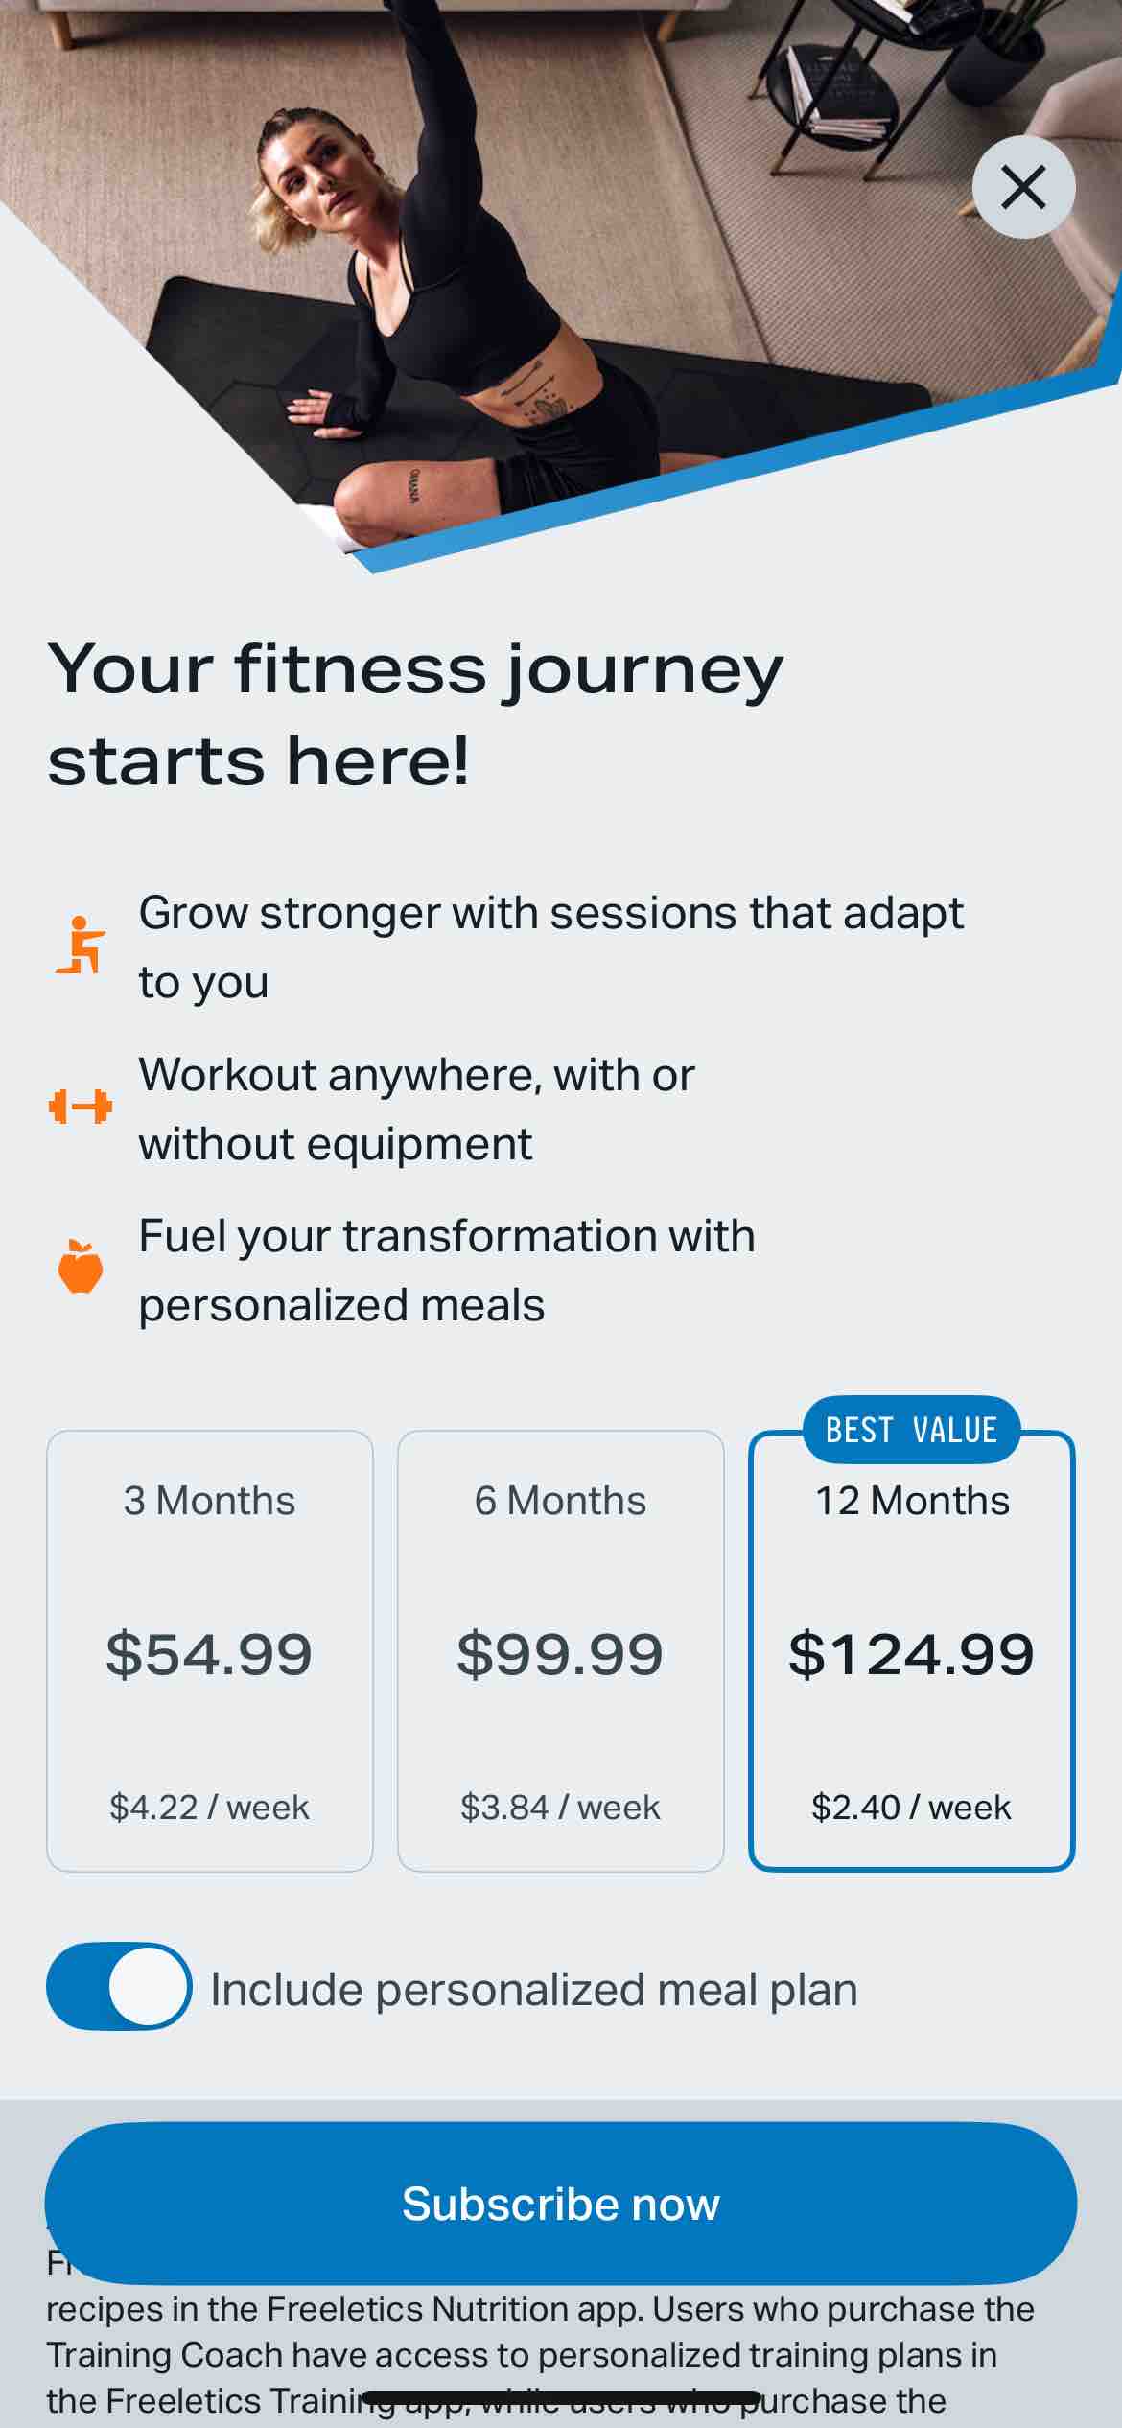Select the 6 Months plan card
This screenshot has width=1122, height=2428.
(561, 1650)
